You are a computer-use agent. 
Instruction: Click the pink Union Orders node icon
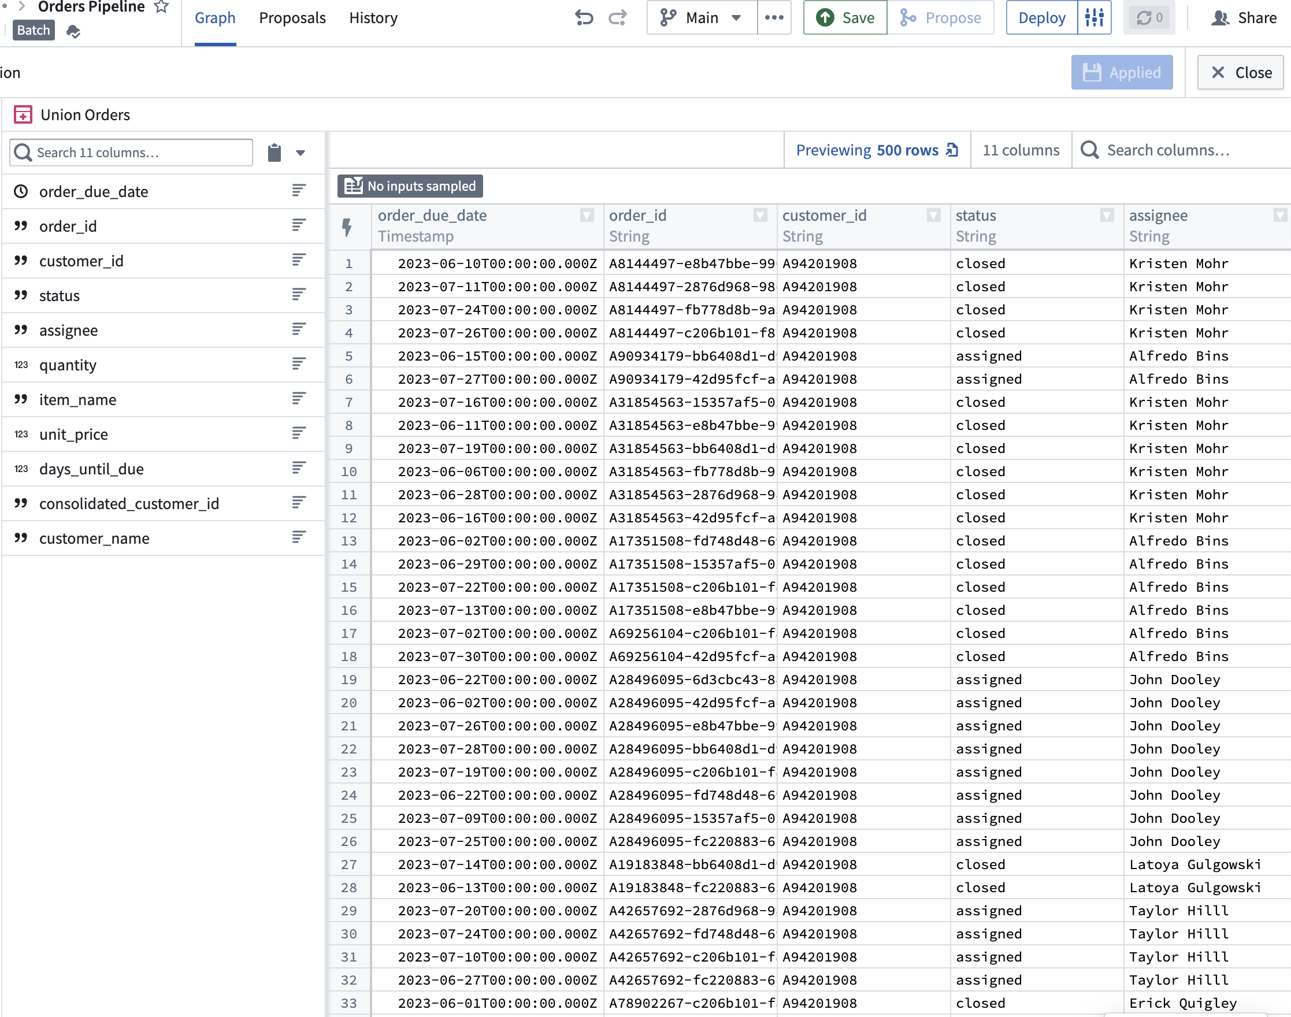pyautogui.click(x=23, y=114)
